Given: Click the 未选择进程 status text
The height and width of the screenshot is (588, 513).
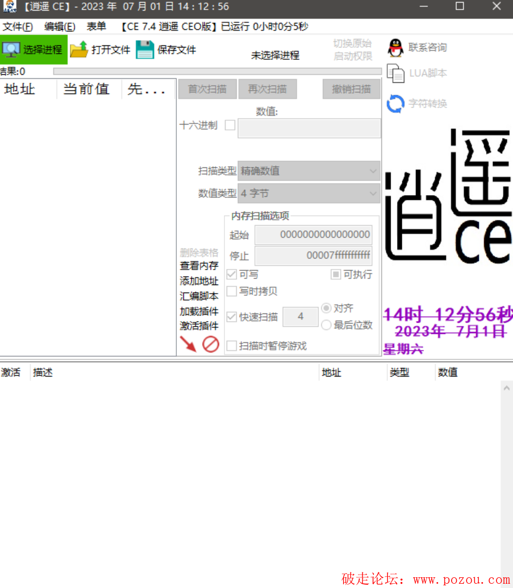Looking at the screenshot, I should [x=275, y=56].
